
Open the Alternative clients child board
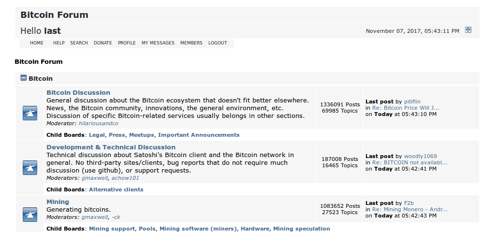pyautogui.click(x=116, y=189)
